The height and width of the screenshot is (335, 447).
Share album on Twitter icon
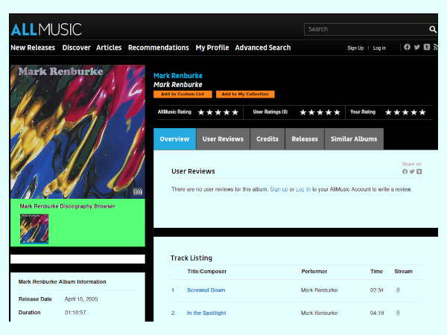tap(412, 171)
